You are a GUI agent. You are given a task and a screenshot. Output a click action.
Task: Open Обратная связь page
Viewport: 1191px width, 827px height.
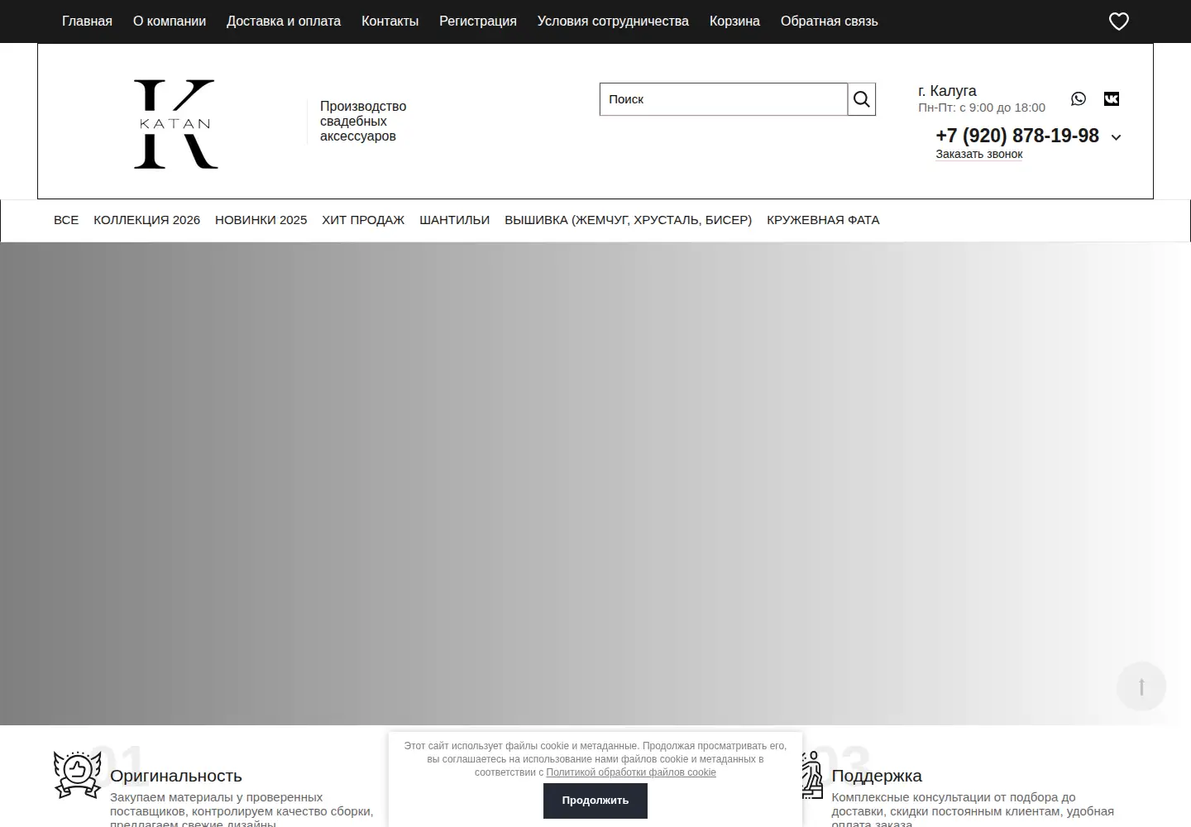click(x=830, y=22)
